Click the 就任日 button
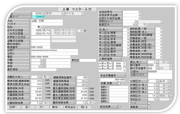The height and width of the screenshot is (114, 180). click(75, 60)
